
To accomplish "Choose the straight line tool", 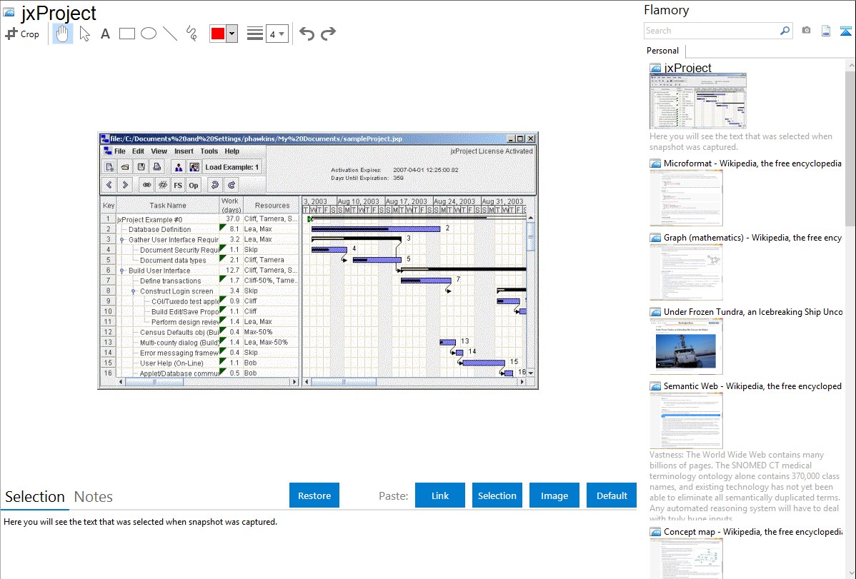I will click(x=170, y=34).
